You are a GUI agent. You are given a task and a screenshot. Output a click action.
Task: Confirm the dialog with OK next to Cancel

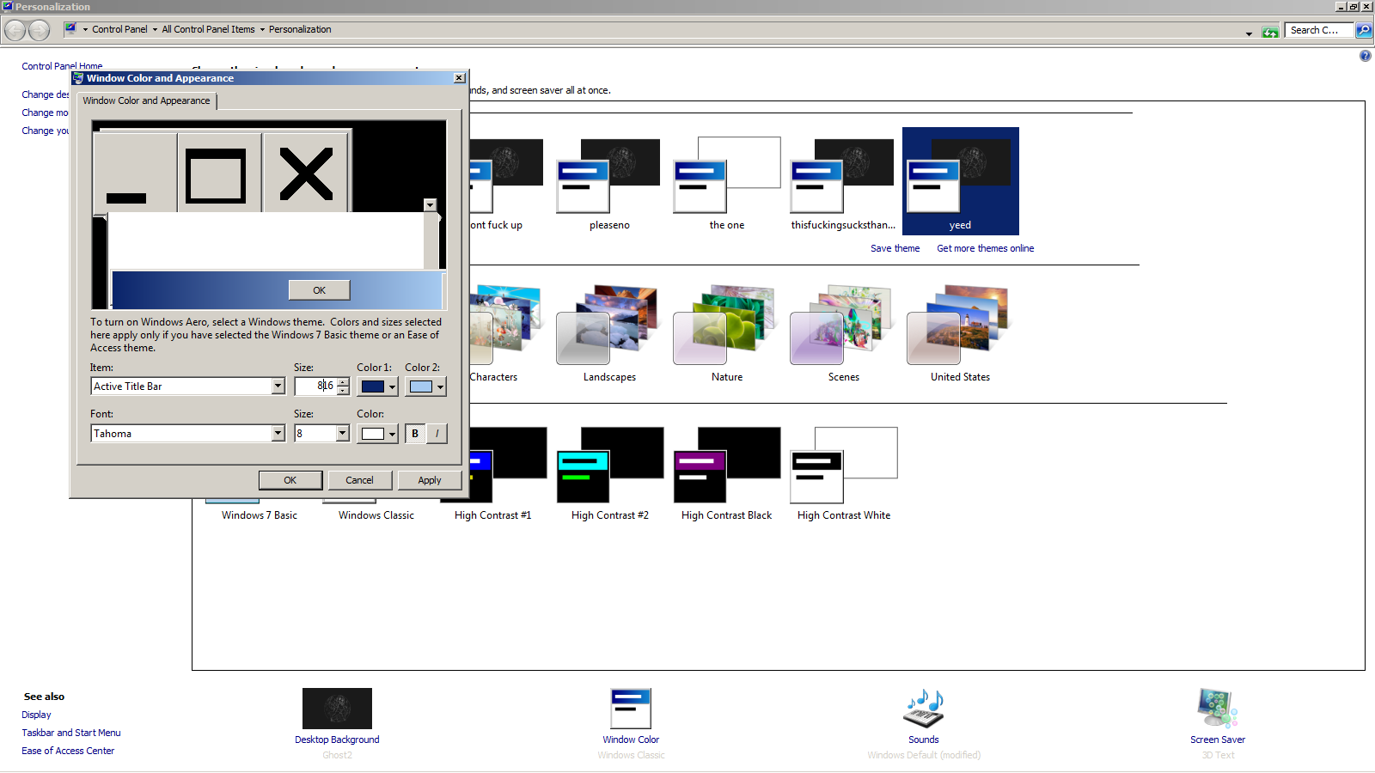click(290, 480)
